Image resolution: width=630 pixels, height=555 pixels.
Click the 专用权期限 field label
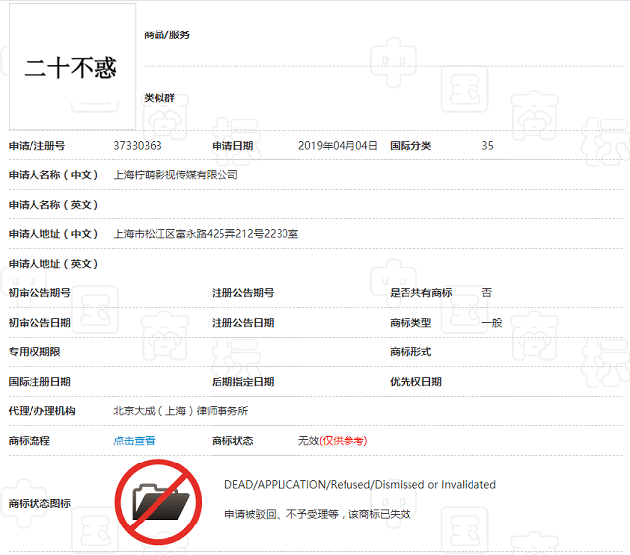pyautogui.click(x=34, y=352)
